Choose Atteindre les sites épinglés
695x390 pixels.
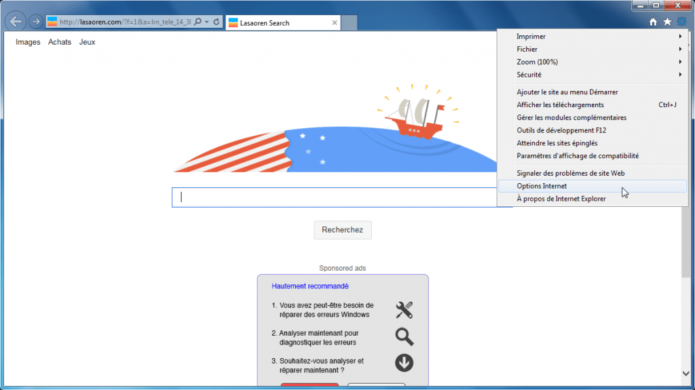click(x=593, y=144)
